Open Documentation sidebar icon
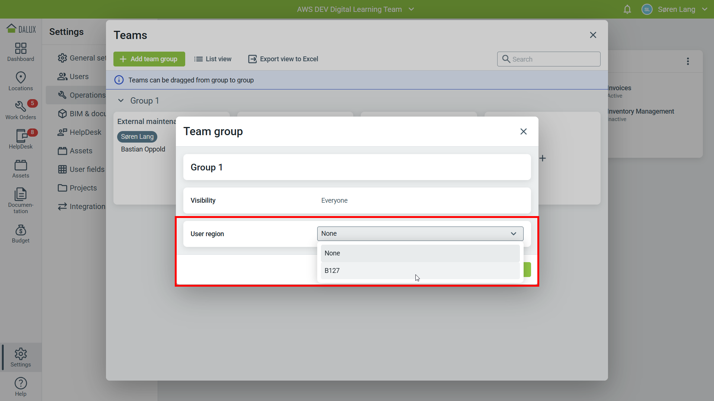 click(20, 201)
